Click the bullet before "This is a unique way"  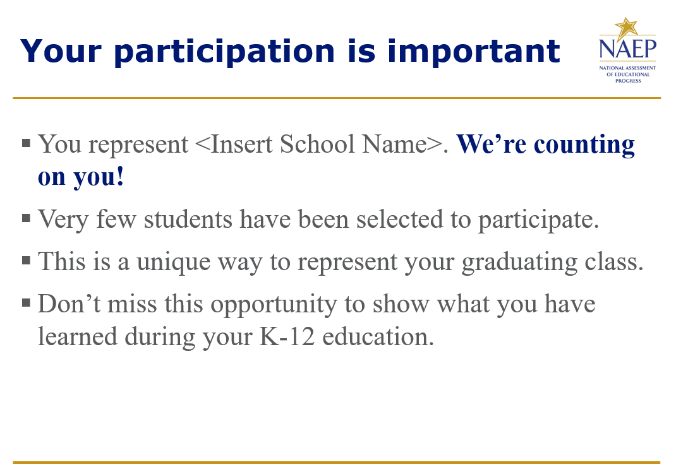pyautogui.click(x=26, y=260)
